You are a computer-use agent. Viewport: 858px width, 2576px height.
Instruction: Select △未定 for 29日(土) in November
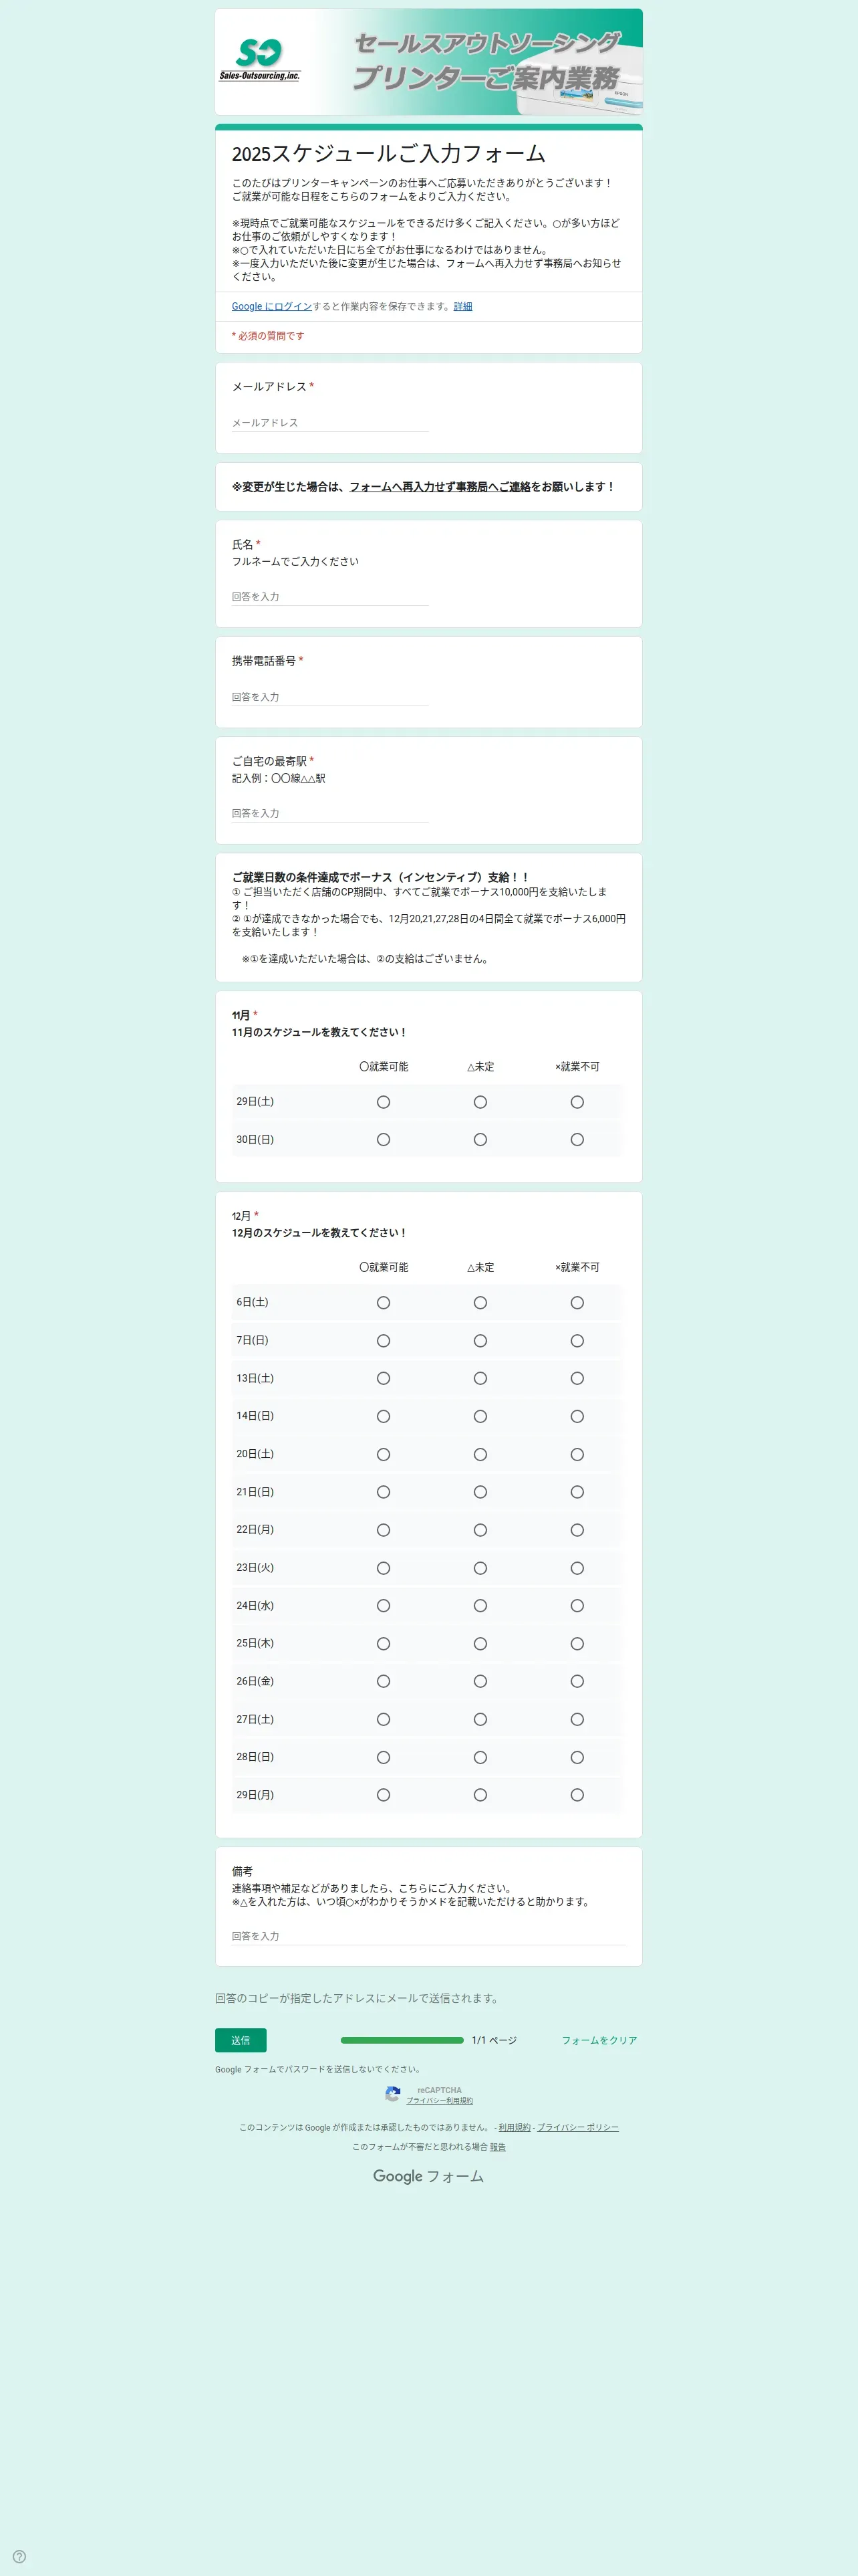click(x=480, y=1102)
